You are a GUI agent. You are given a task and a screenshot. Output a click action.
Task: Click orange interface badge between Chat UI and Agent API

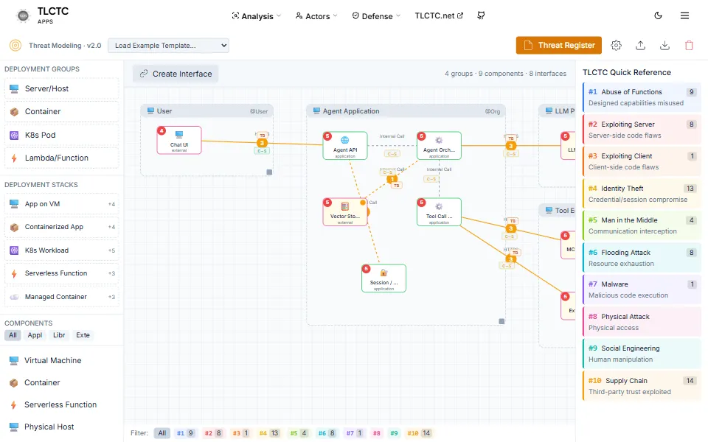point(262,143)
